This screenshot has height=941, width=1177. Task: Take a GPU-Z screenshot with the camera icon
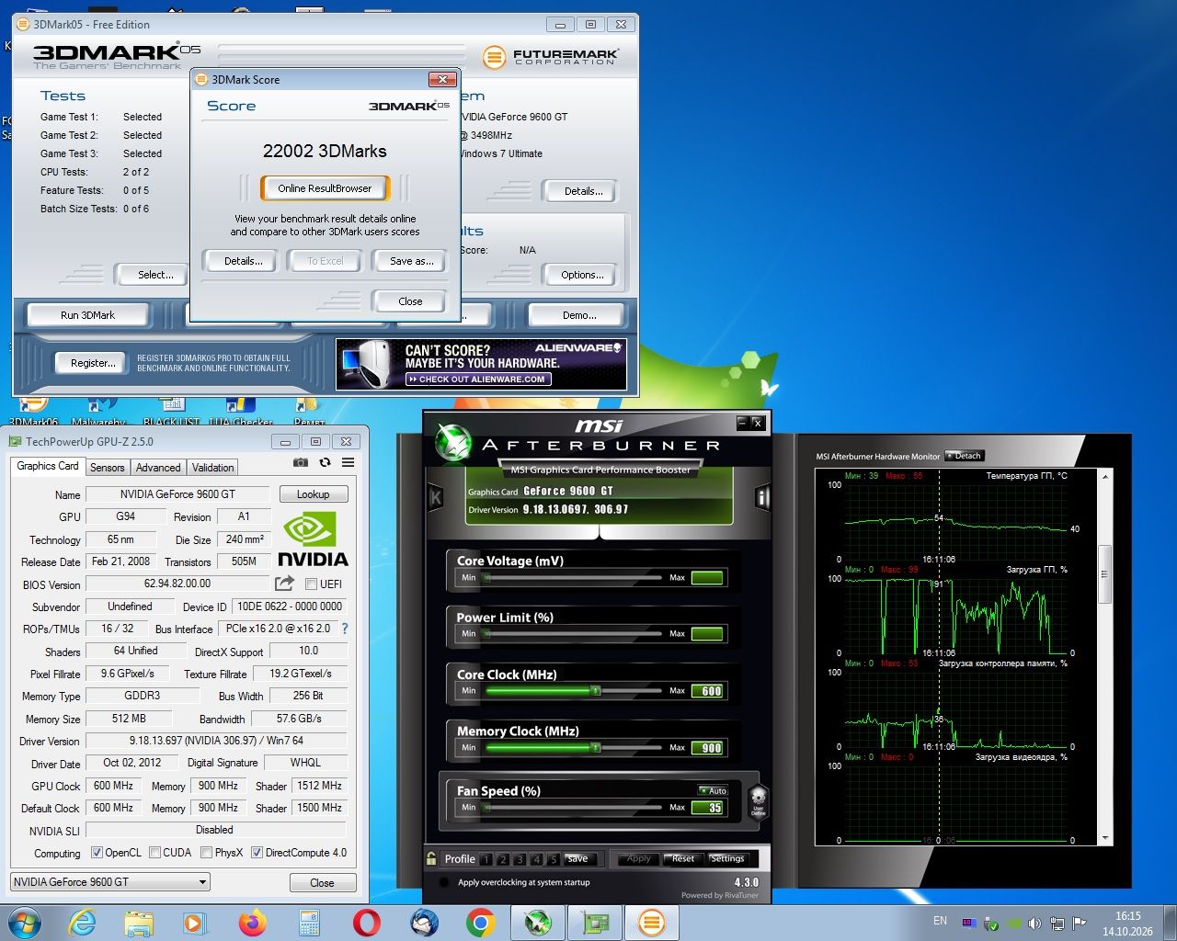click(x=301, y=463)
